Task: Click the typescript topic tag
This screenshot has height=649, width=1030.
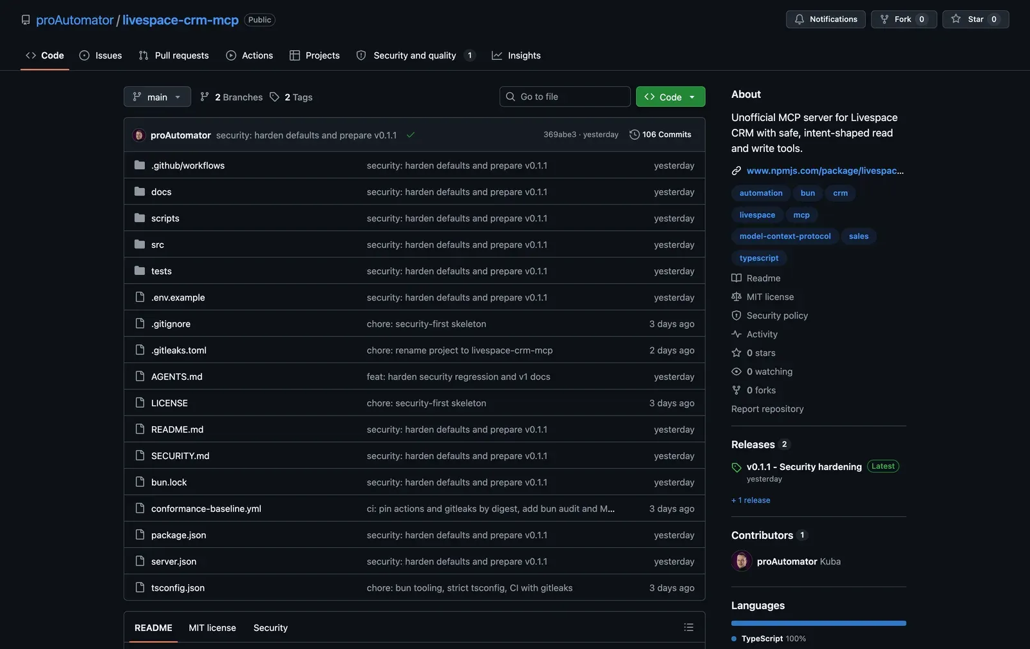Action: 759,258
